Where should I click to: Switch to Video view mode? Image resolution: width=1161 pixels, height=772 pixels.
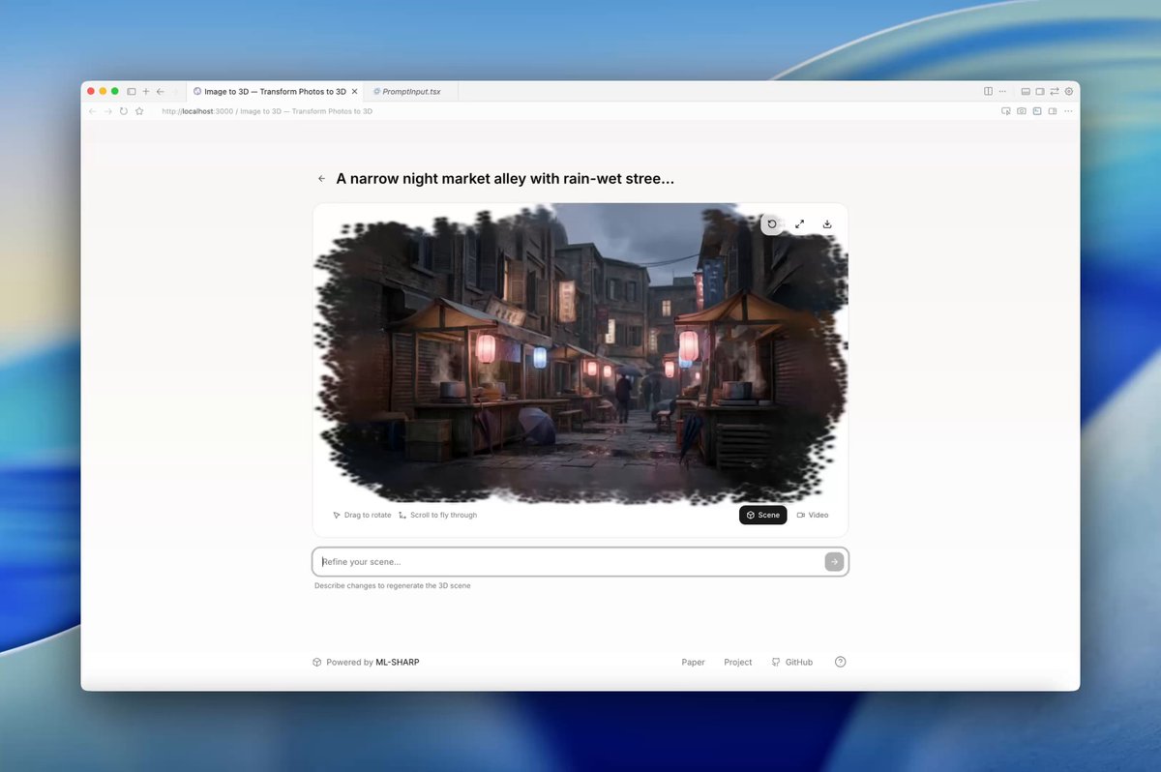813,516
